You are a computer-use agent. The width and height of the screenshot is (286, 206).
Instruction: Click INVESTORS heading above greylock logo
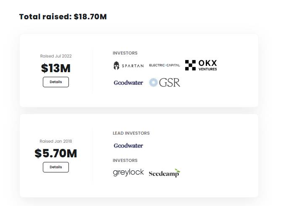(x=125, y=160)
